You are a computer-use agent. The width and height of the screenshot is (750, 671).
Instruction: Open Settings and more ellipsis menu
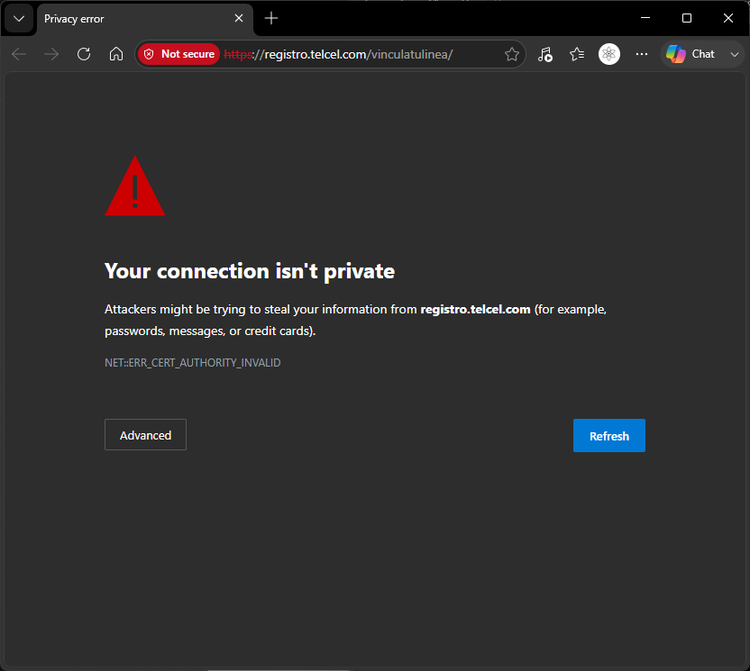(x=642, y=54)
